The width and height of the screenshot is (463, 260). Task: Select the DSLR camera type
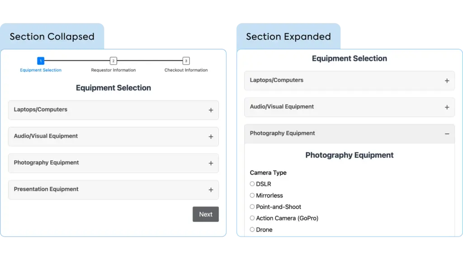coord(252,184)
